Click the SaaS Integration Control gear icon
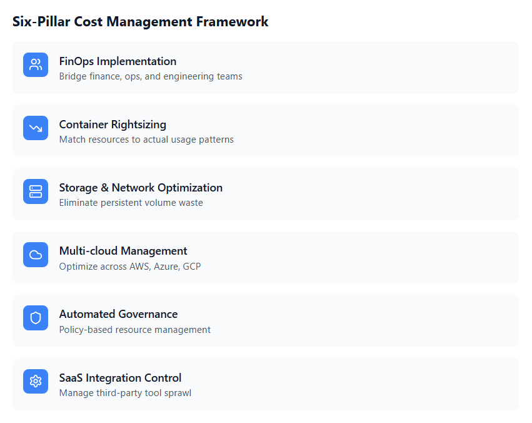The width and height of the screenshot is (532, 423). tap(36, 381)
